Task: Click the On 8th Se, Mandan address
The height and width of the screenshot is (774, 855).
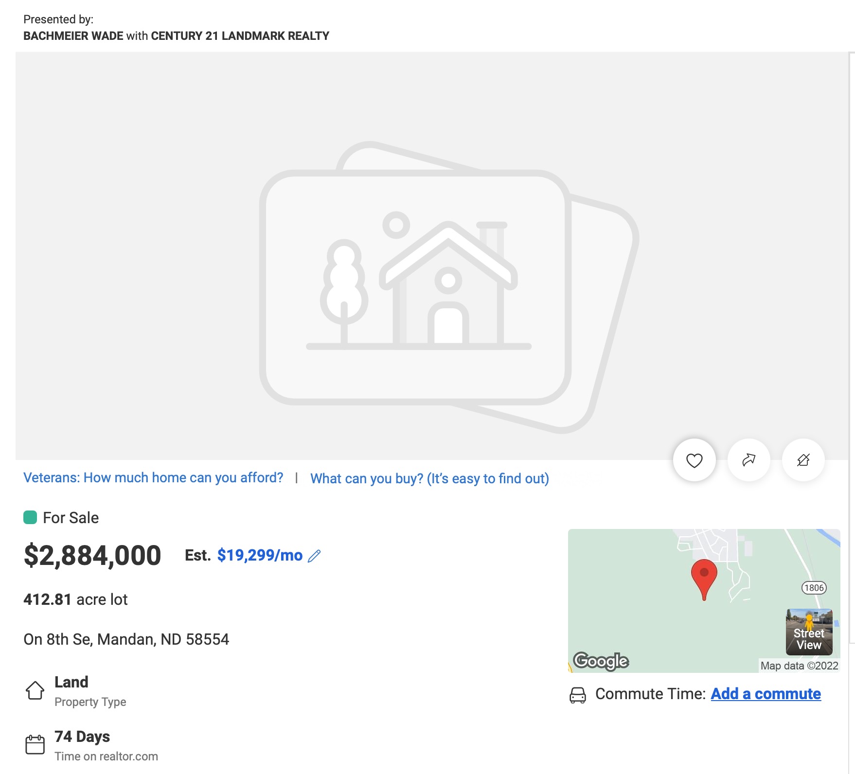Action: pyautogui.click(x=126, y=639)
